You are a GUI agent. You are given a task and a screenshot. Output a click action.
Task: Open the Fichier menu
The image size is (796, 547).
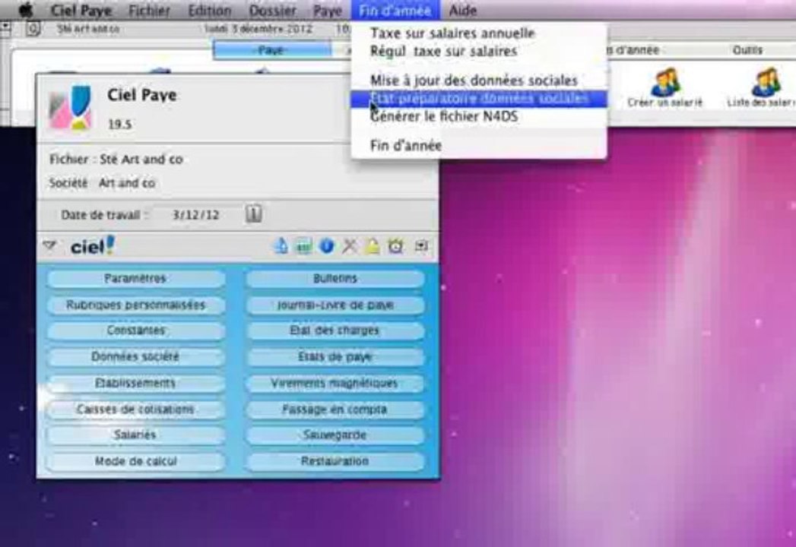149,10
